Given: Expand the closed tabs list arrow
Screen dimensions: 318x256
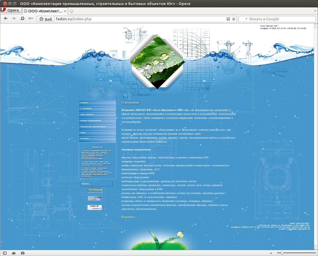Looking at the screenshot, I should 315,11.
